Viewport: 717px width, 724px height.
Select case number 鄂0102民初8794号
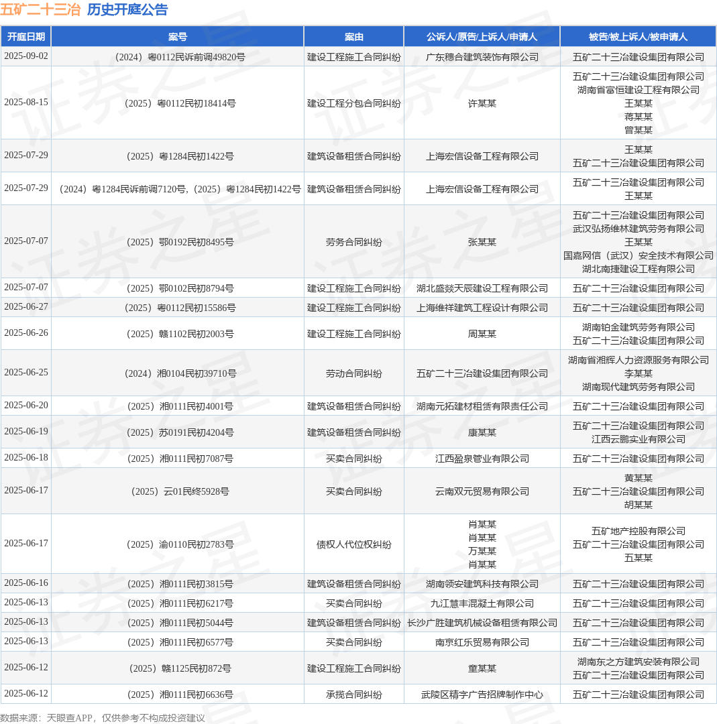[x=180, y=288]
